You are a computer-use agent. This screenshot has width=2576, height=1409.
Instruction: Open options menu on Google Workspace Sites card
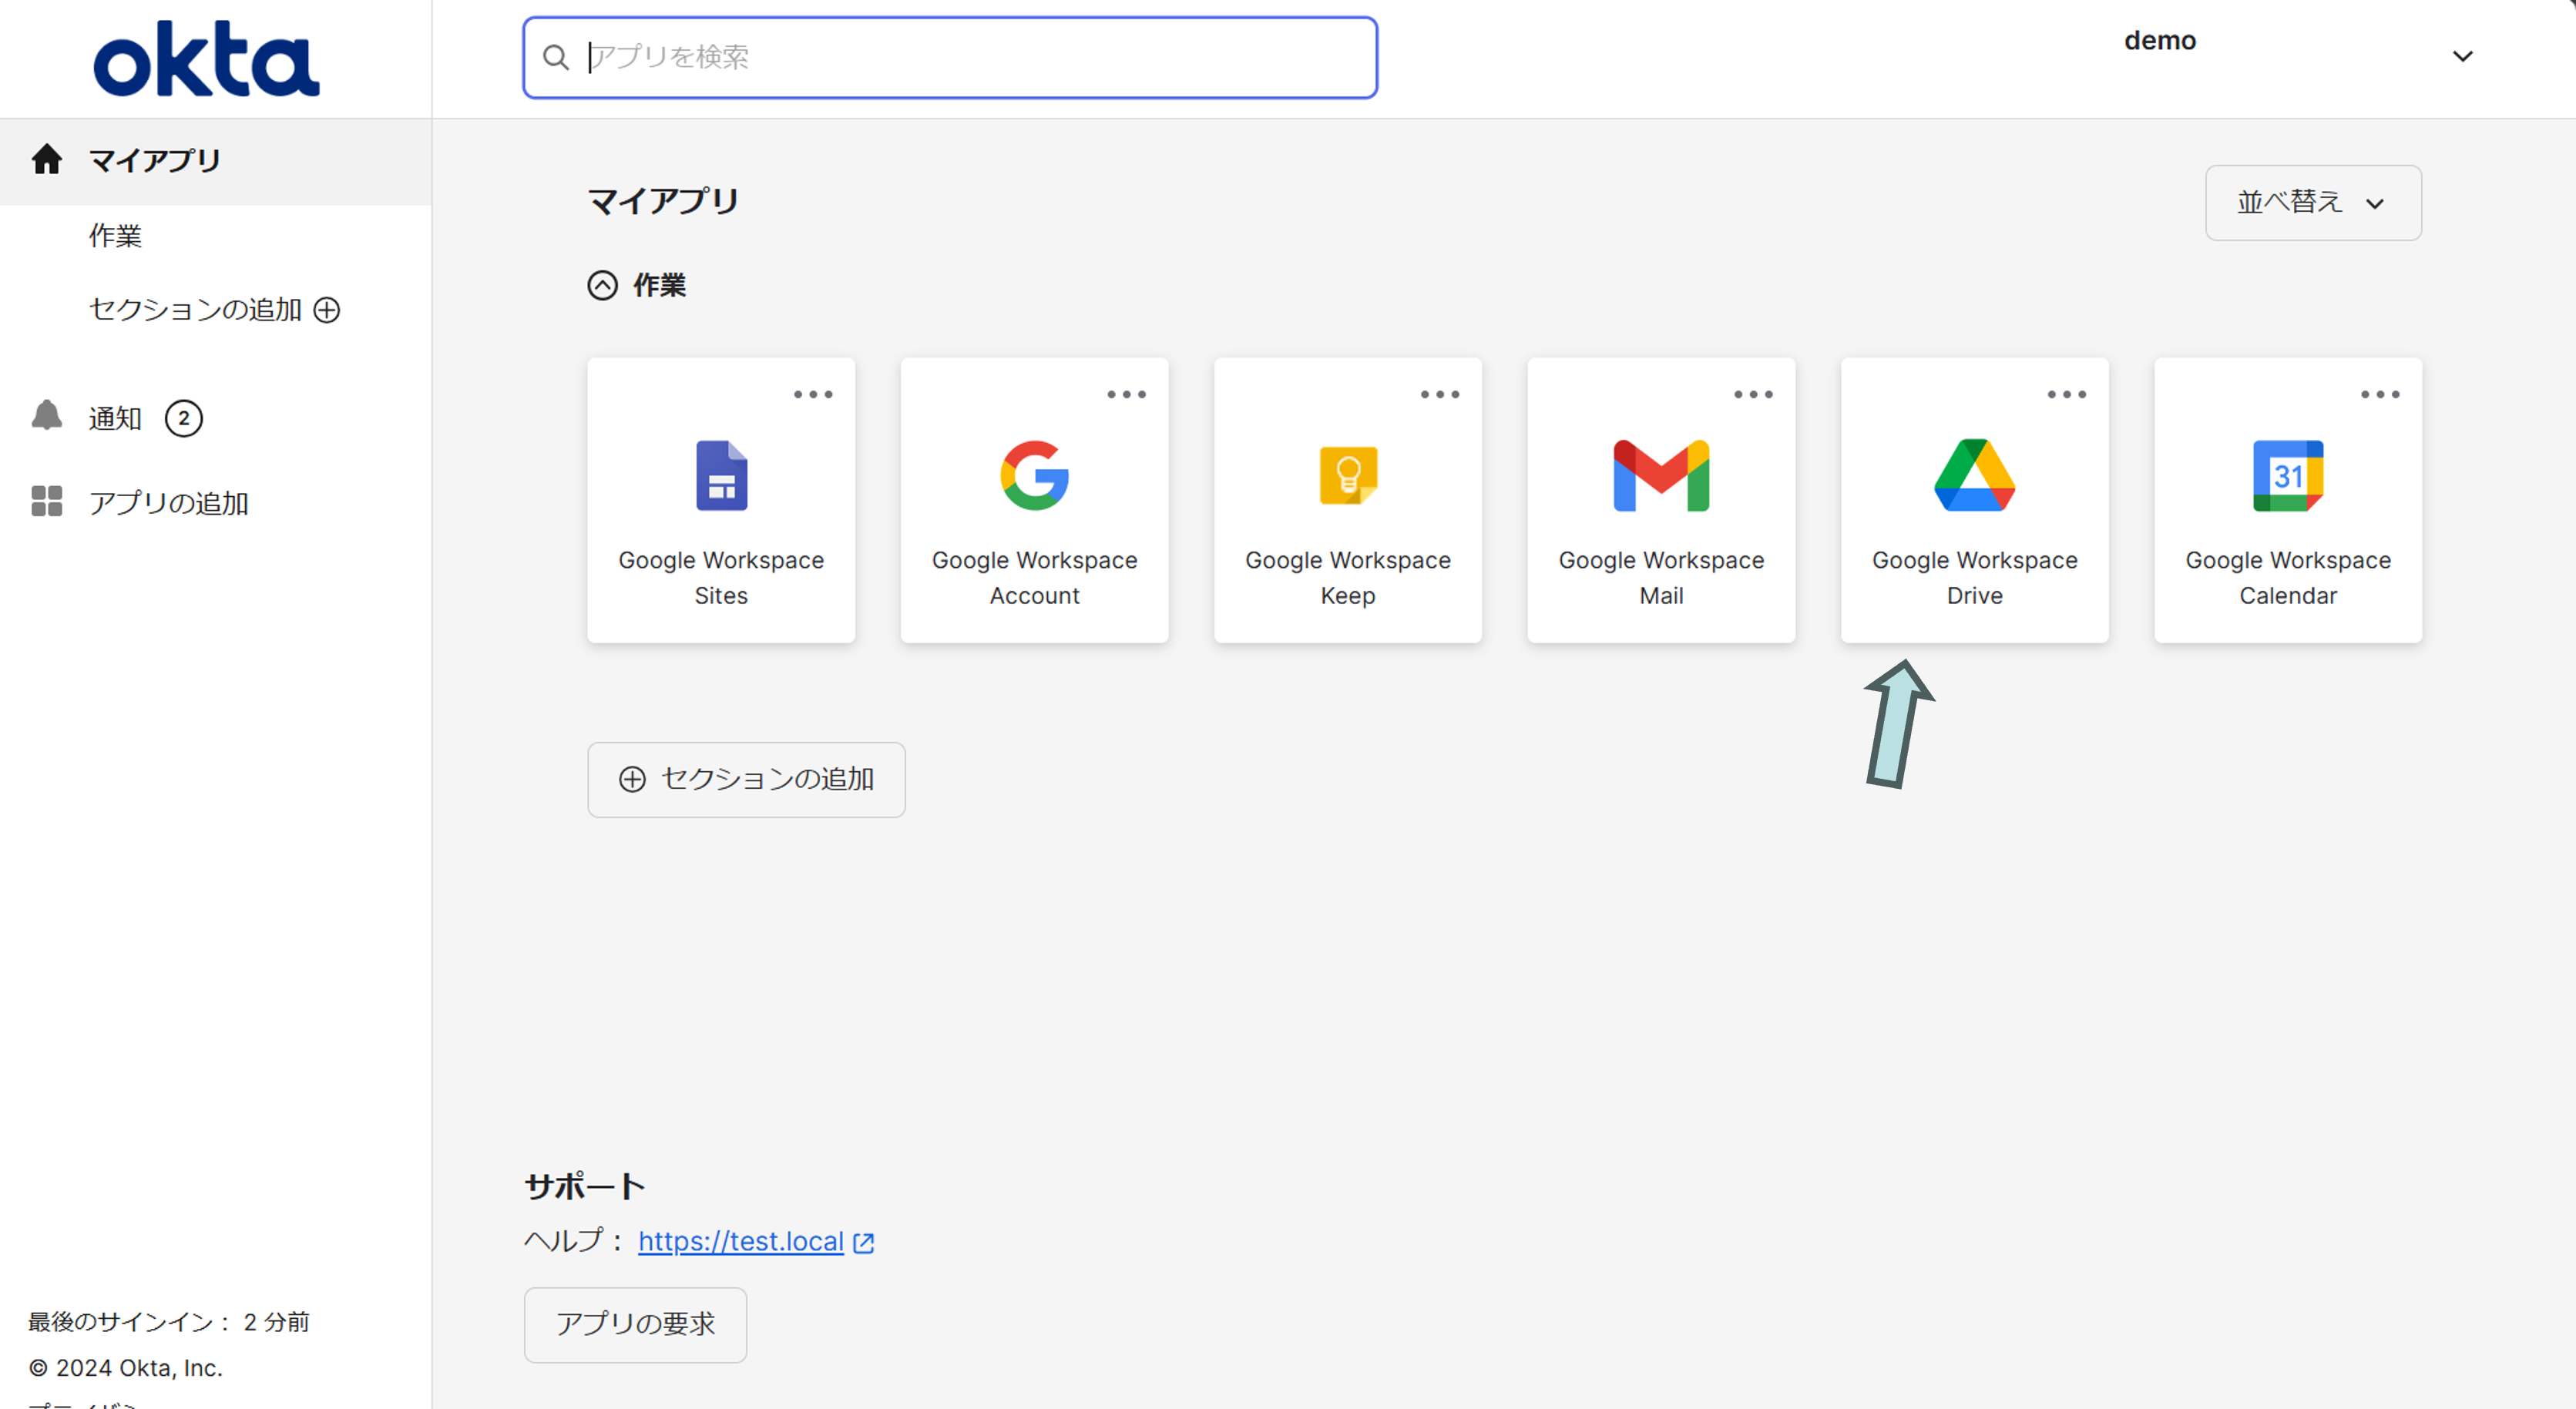point(813,395)
